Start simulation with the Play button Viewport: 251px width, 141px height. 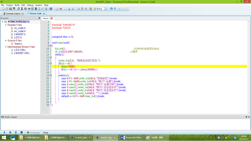(x=5, y=132)
